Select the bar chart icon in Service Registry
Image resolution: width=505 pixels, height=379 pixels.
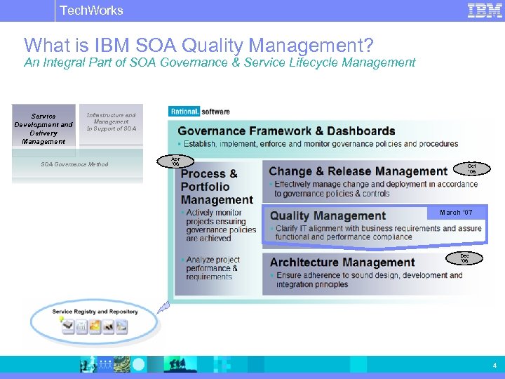pos(81,327)
